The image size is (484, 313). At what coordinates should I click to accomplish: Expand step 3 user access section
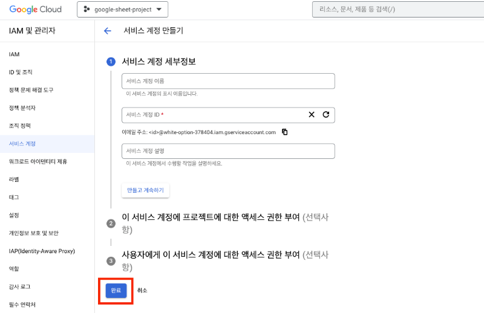point(225,261)
